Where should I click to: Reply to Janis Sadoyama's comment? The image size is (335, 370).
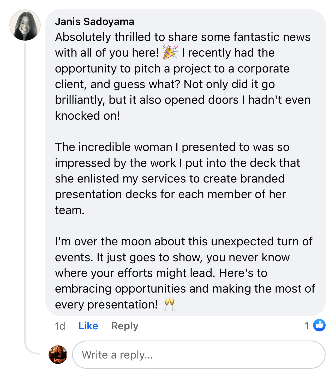[x=125, y=326]
